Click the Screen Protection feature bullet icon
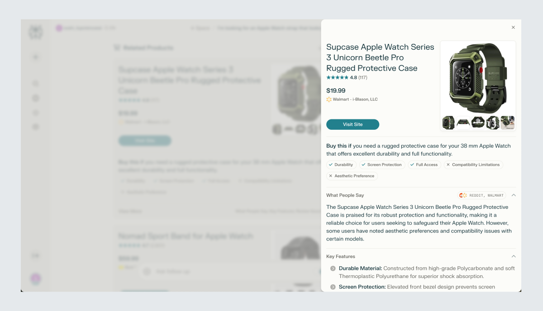Image resolution: width=543 pixels, height=311 pixels. click(333, 287)
